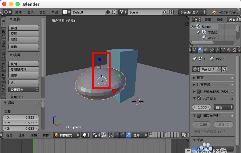241x153 pixels.
Task: Enable the rotate manipulator arc
Action: 122,135
